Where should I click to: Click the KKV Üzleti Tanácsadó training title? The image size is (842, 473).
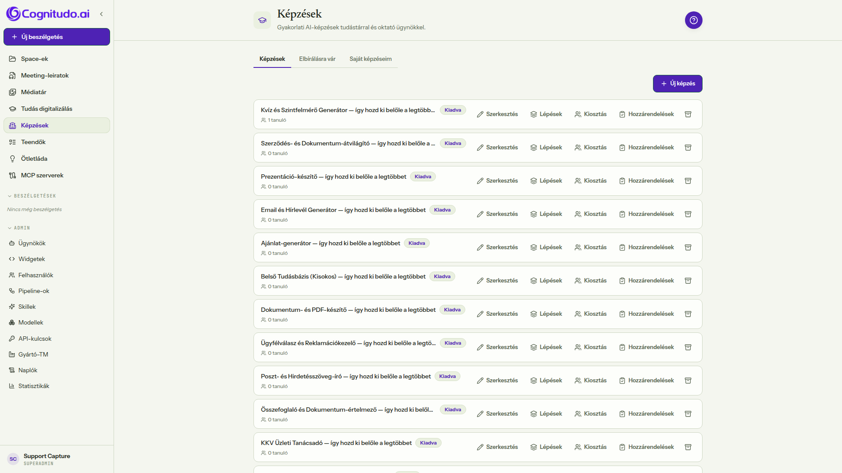[x=336, y=443]
